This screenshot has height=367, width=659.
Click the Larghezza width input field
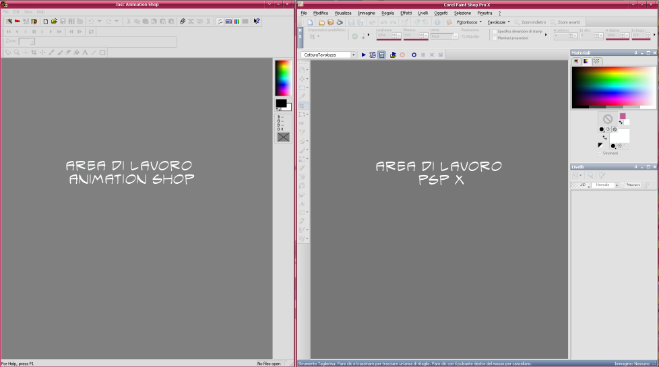tap(385, 36)
